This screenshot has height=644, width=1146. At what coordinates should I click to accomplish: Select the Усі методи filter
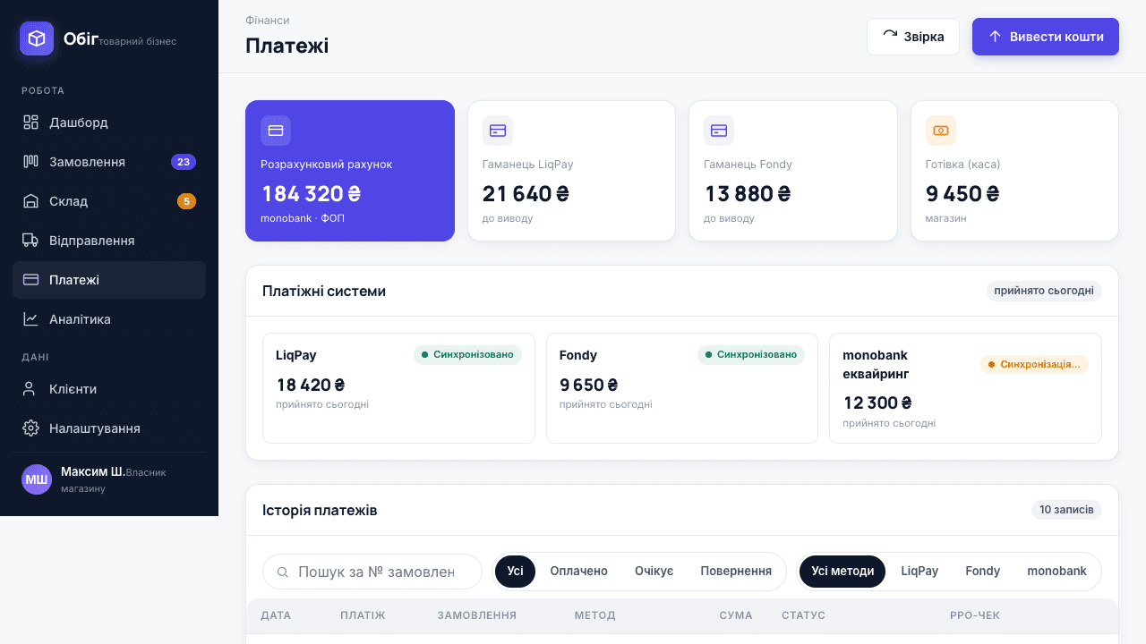842,572
